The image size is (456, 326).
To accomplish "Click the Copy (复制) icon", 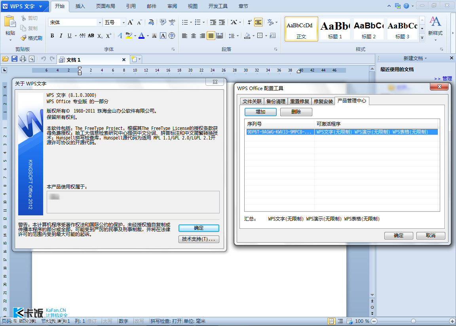I will [23, 28].
